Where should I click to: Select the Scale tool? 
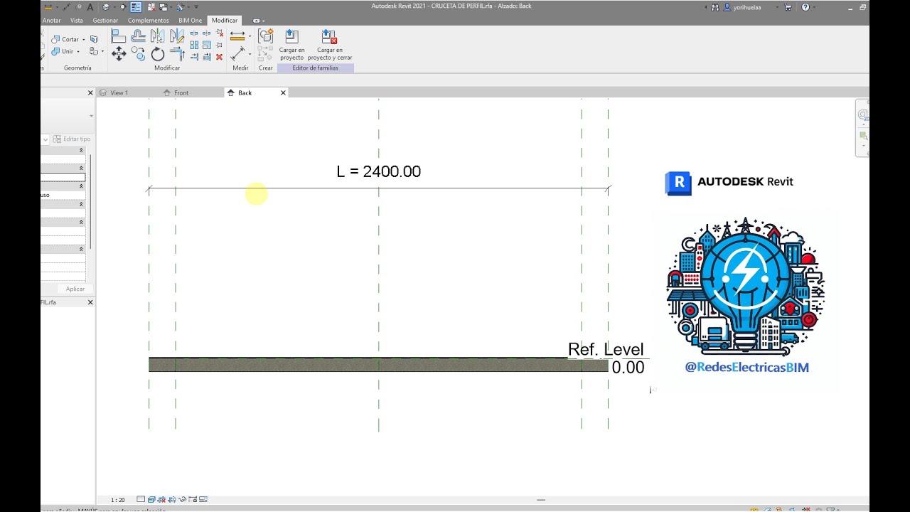point(206,45)
